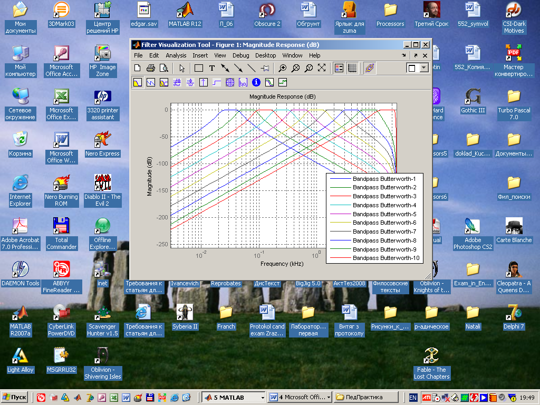Show Magnitude and Phase Responses analysis
540x405 pixels.
[164, 83]
